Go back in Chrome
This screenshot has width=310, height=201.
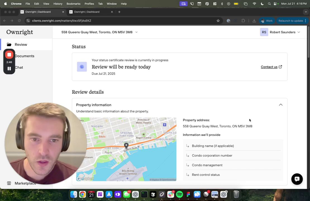[4, 21]
